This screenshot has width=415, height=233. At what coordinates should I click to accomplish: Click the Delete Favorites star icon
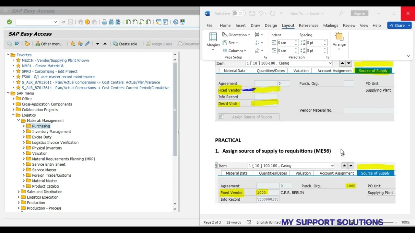80,44
